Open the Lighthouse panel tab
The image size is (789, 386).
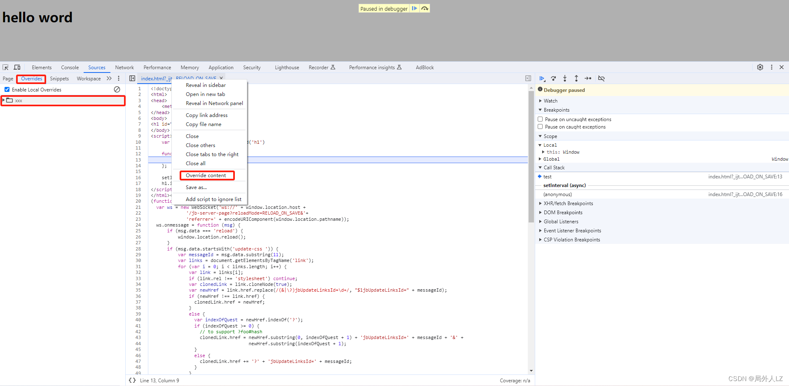[287, 67]
